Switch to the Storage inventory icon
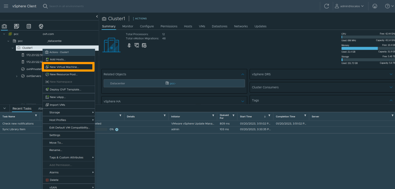 point(29,26)
